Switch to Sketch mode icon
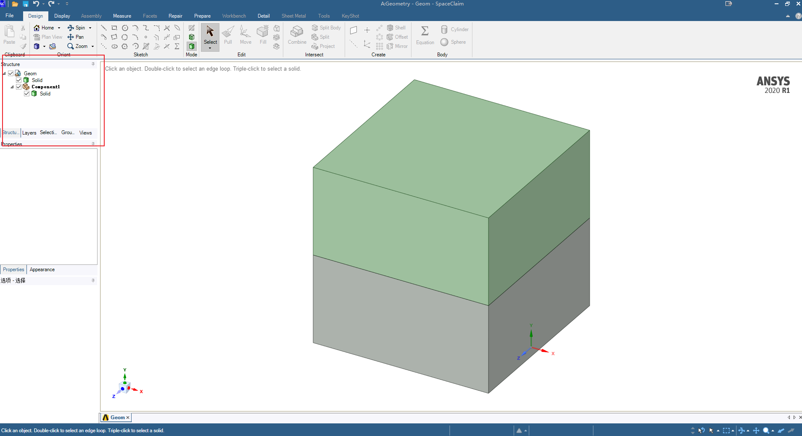This screenshot has height=436, width=802. tap(192, 28)
